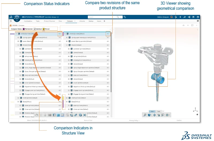Switch to the Lifecycle tab
The height and width of the screenshot is (141, 214).
click(82, 21)
